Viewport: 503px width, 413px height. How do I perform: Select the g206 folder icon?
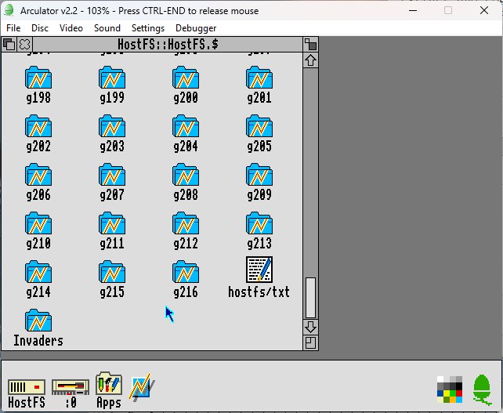pos(38,175)
